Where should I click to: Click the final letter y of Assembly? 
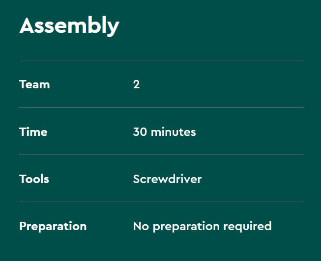[x=113, y=27]
